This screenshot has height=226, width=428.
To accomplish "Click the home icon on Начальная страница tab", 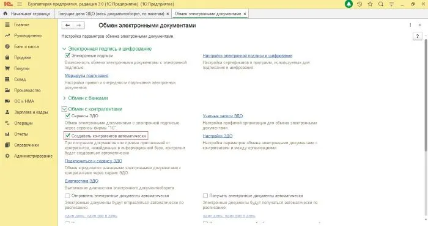I will (5, 13).
